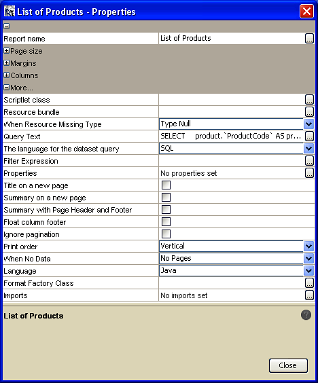The image size is (318, 383).
Task: Select the Resource bundle label
Action: 31,112
